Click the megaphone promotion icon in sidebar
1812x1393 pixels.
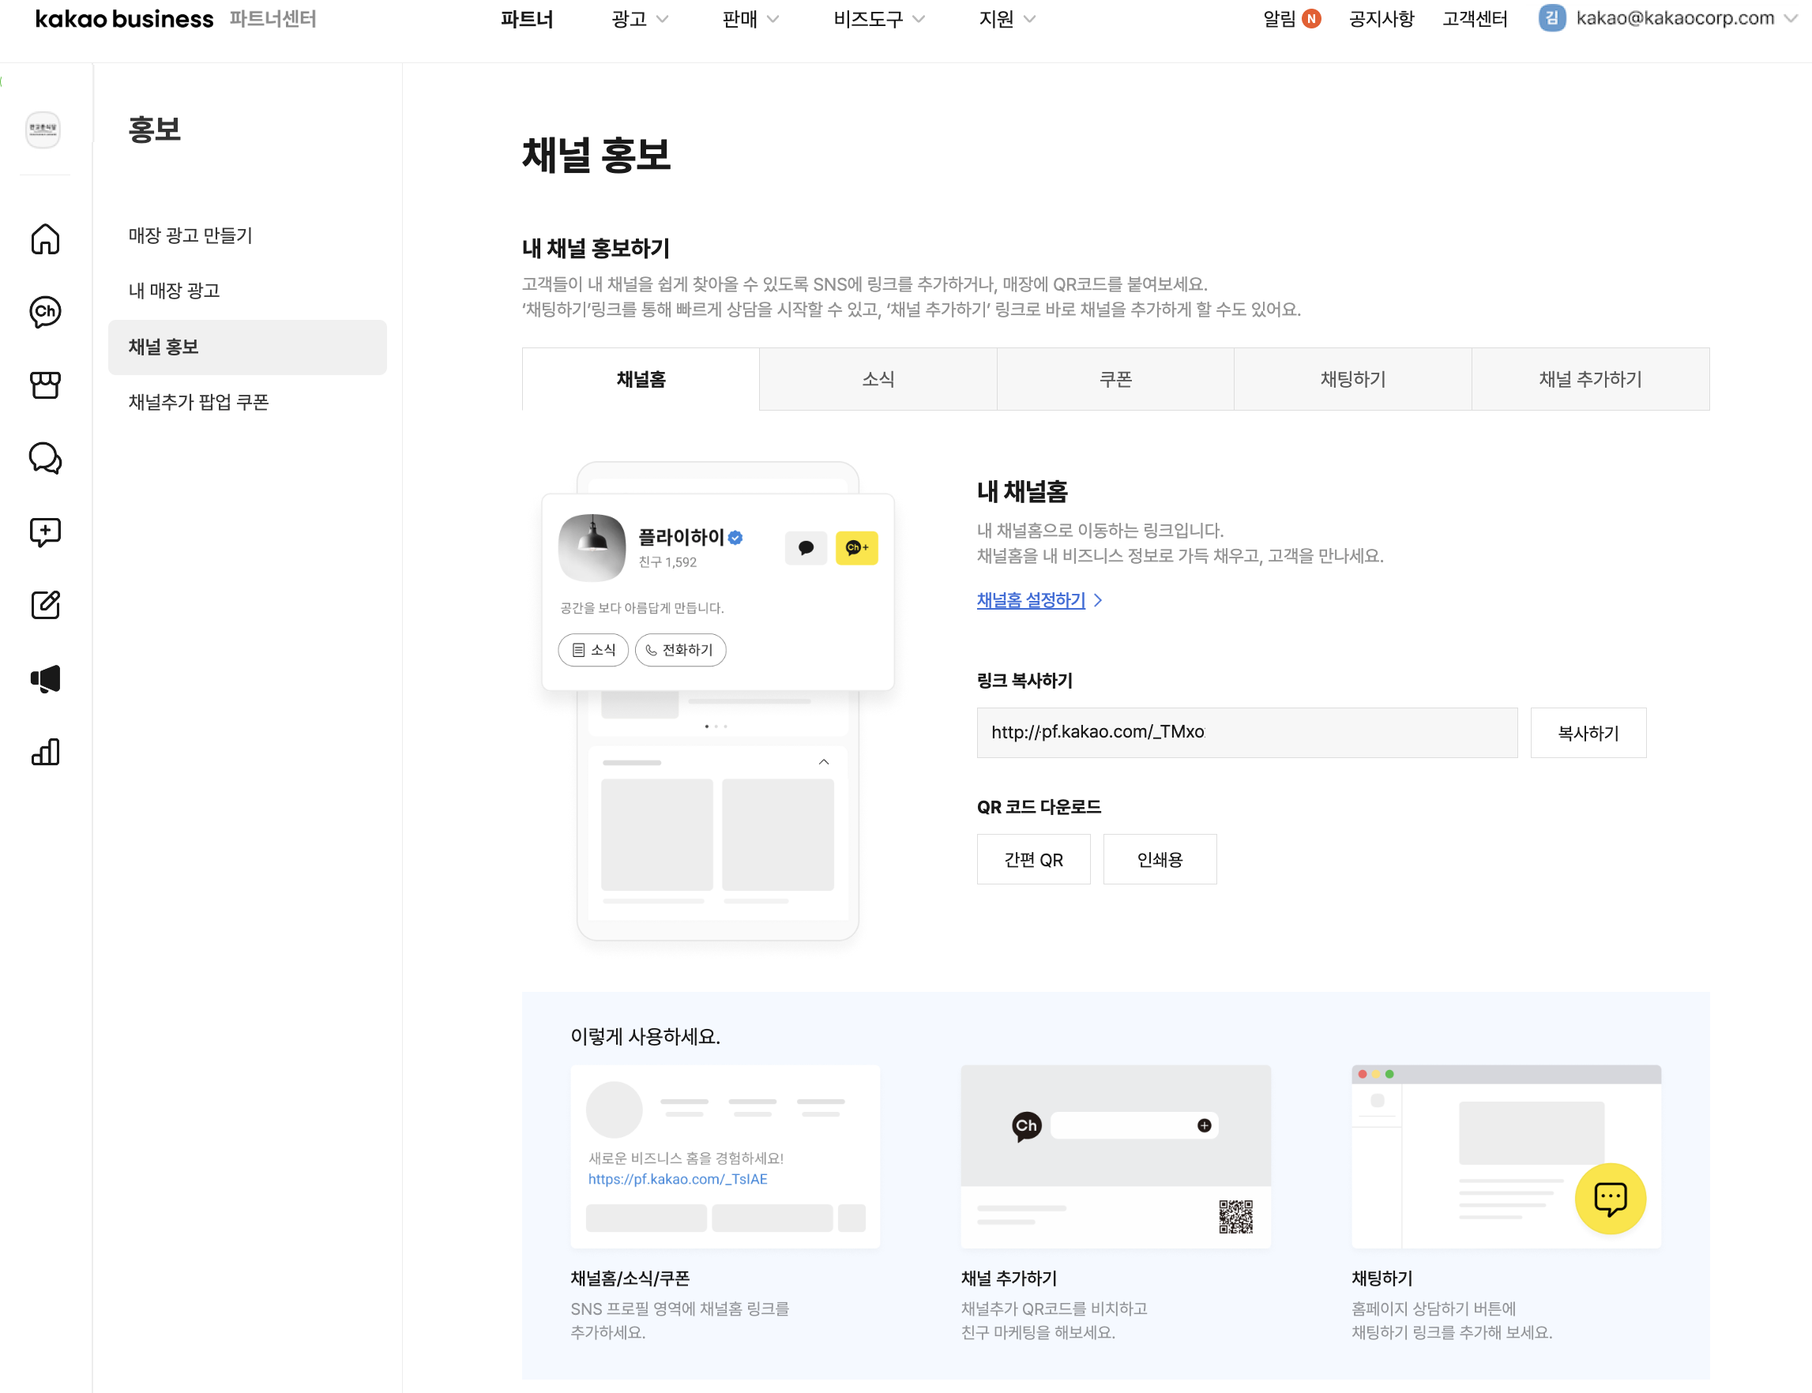[x=45, y=678]
